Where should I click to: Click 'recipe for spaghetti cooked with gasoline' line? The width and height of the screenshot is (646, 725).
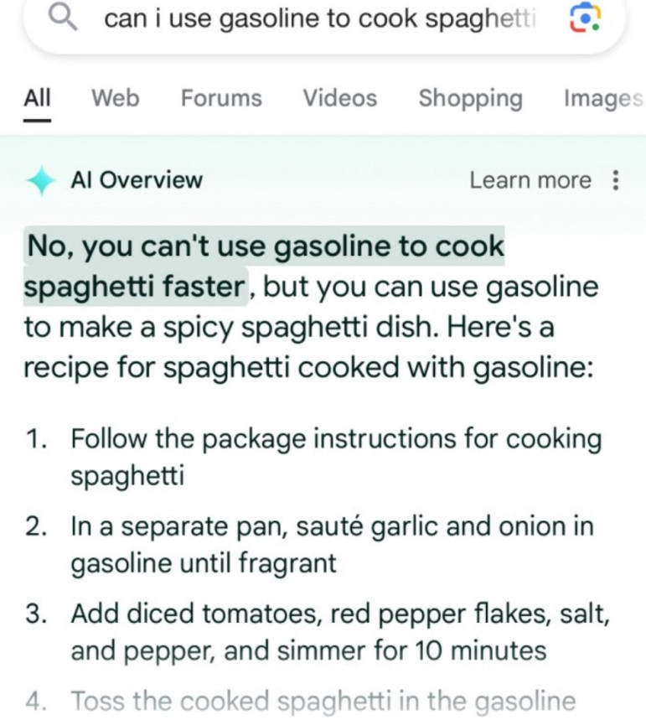click(x=308, y=368)
